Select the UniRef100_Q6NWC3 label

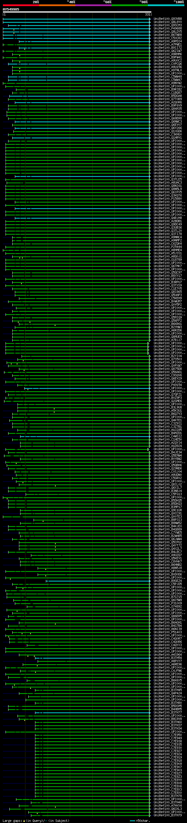point(168,121)
